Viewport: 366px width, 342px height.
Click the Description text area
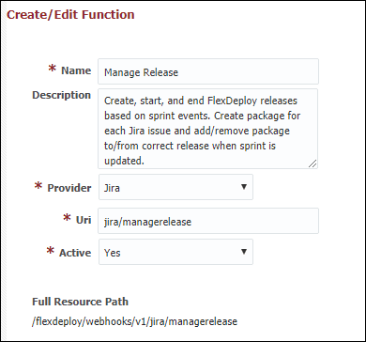(x=207, y=129)
